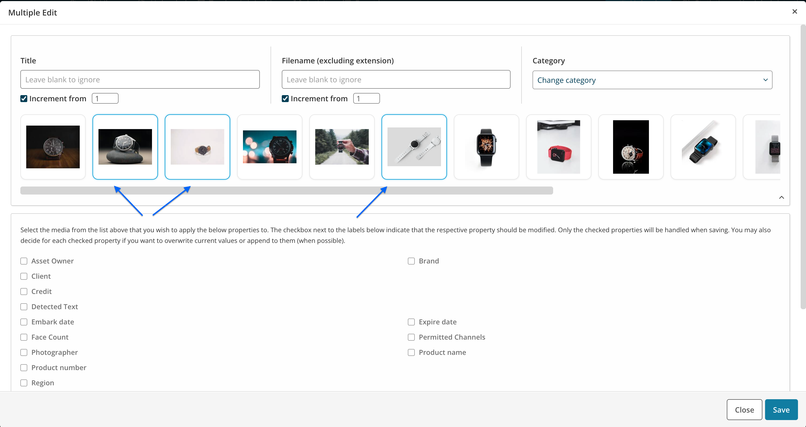
Task: Enable the Asset Owner checkbox
Action: tap(24, 261)
